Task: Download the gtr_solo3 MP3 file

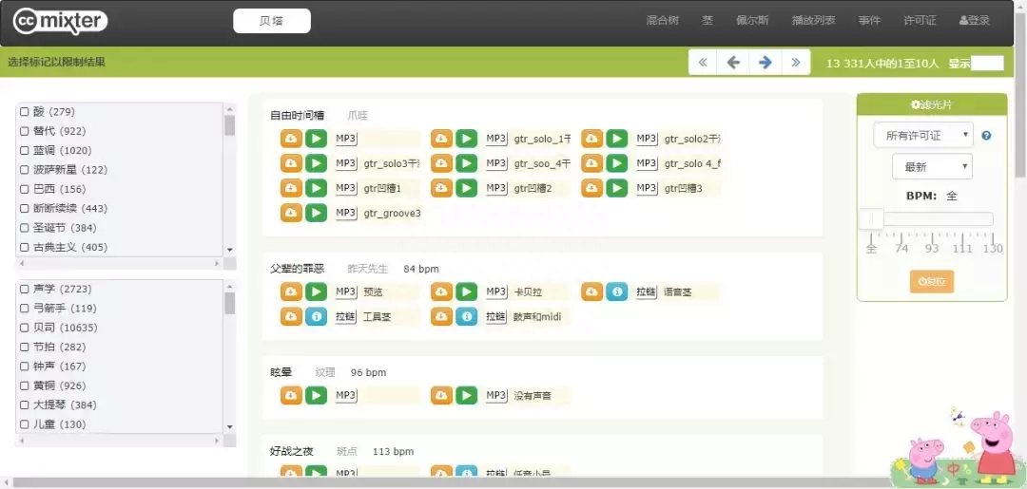Action: (x=292, y=163)
